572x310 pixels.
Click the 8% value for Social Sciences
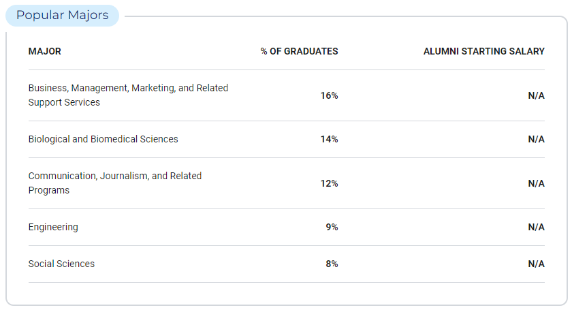[x=332, y=264]
